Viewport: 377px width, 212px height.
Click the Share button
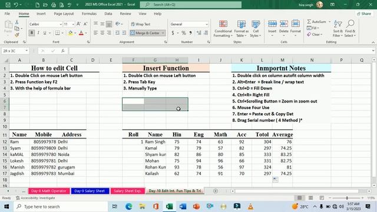tap(364, 14)
